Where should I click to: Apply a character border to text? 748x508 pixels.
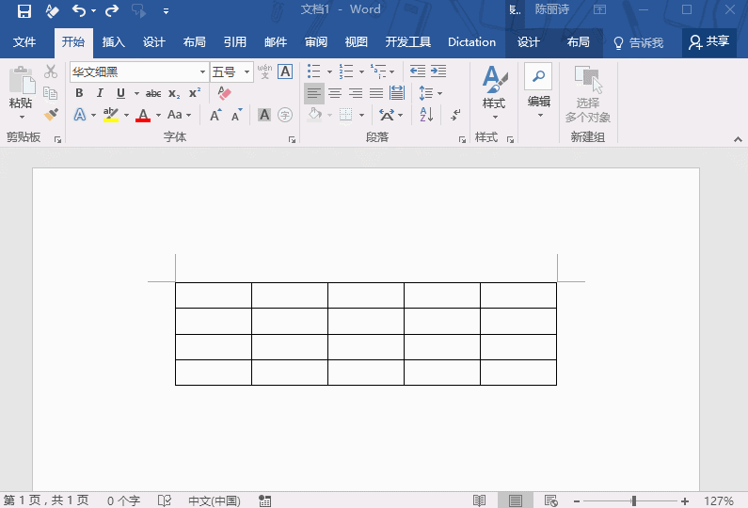tap(285, 71)
